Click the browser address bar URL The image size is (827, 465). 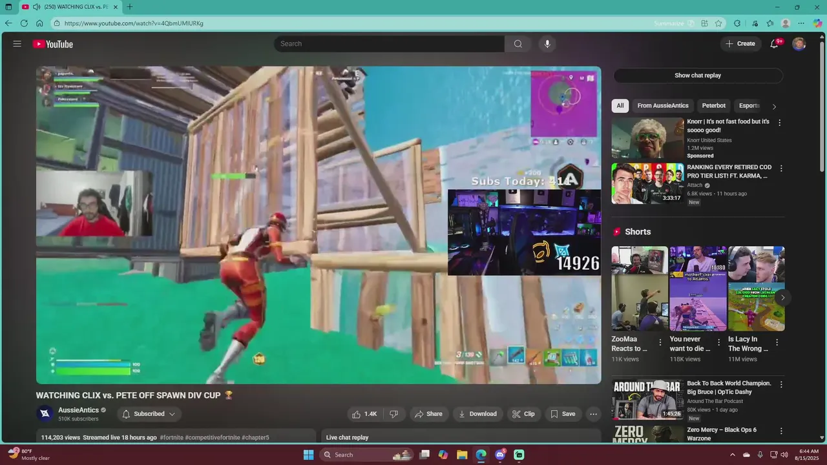(134, 23)
